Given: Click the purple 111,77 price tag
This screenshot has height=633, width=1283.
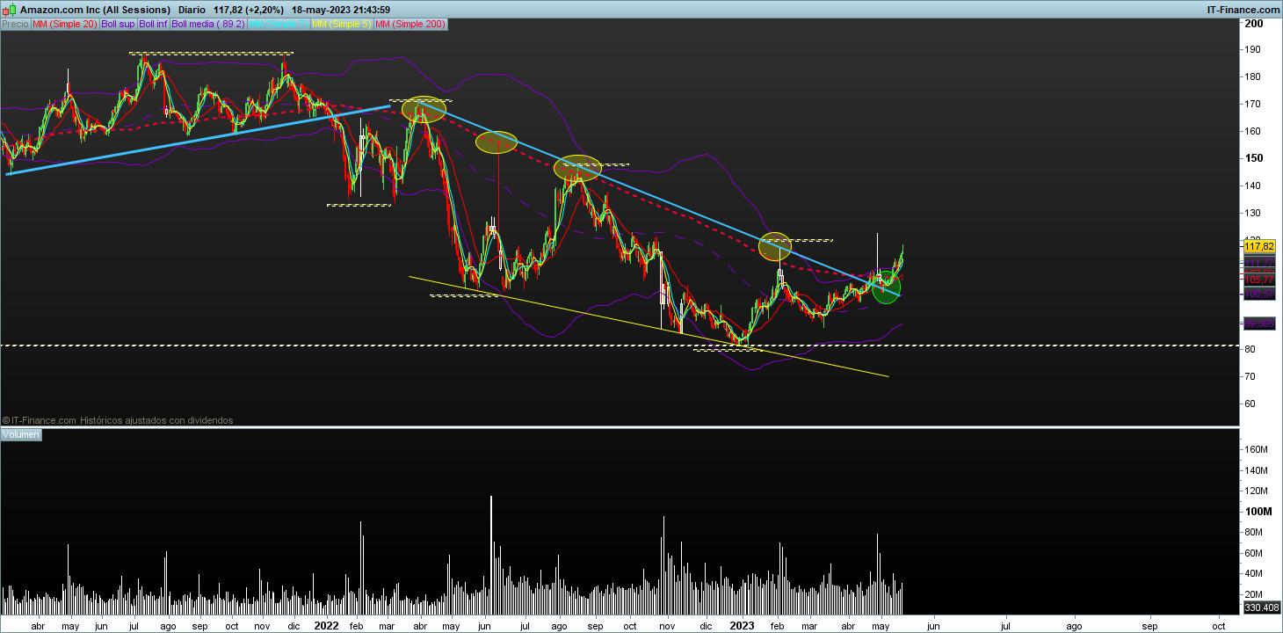Looking at the screenshot, I should [x=1259, y=263].
